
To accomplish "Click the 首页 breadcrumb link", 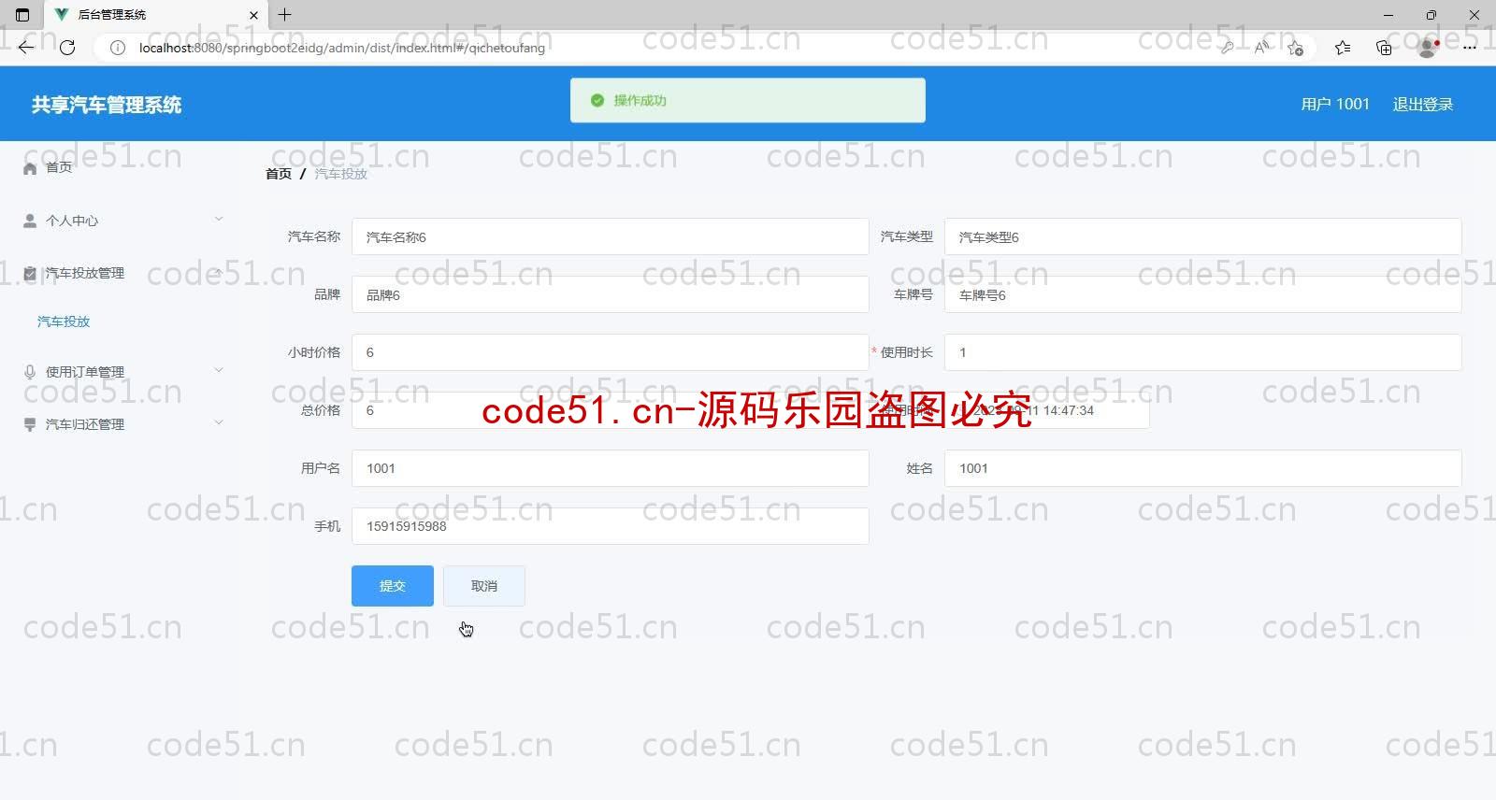I will tap(279, 174).
